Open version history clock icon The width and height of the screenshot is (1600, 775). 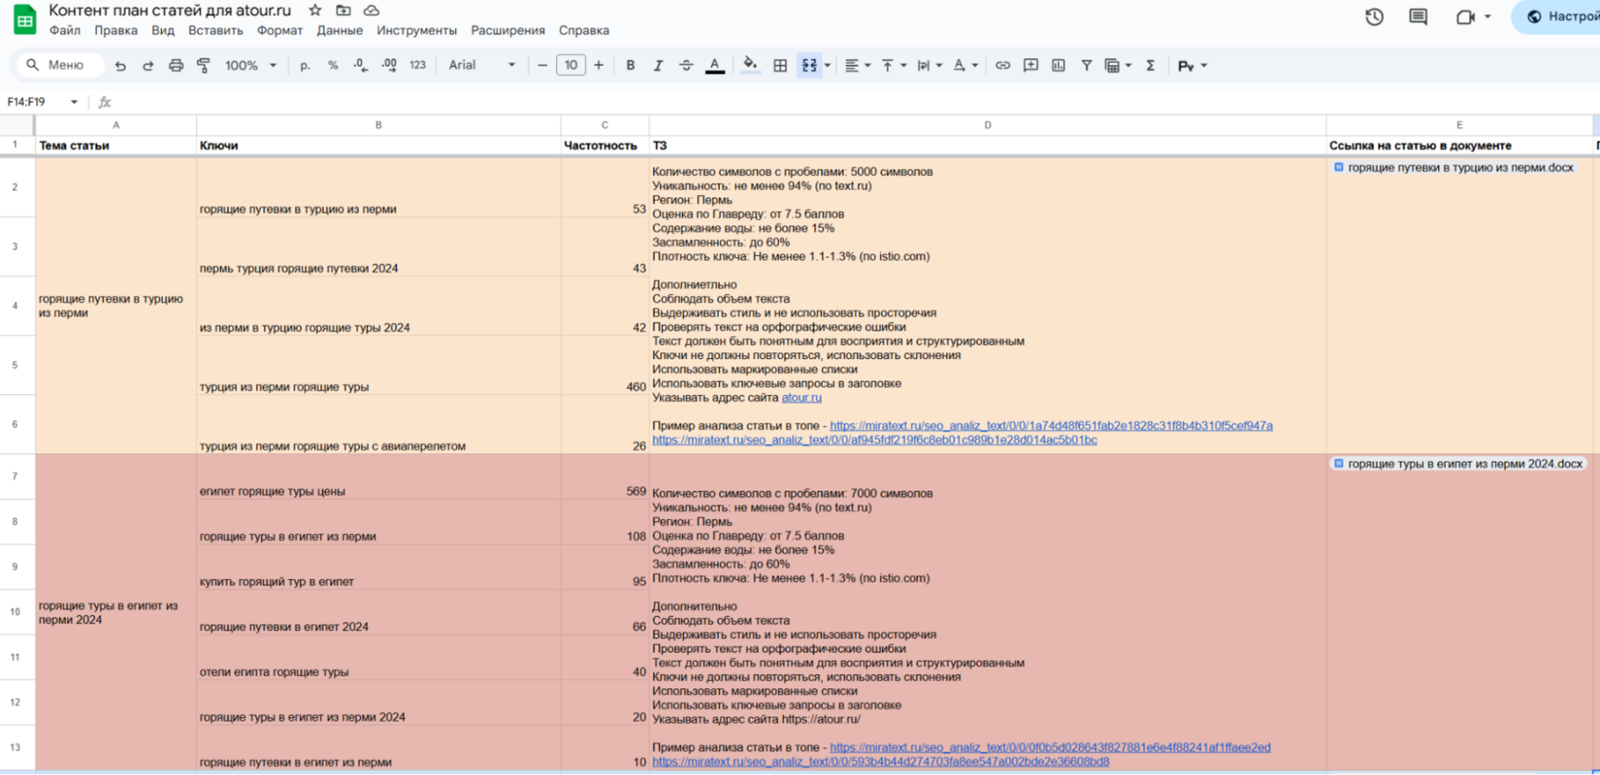coord(1373,17)
